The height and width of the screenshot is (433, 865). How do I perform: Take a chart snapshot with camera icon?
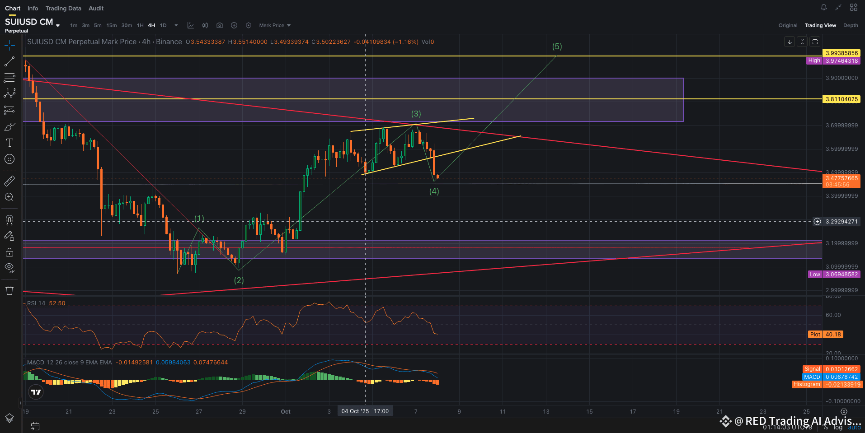220,25
